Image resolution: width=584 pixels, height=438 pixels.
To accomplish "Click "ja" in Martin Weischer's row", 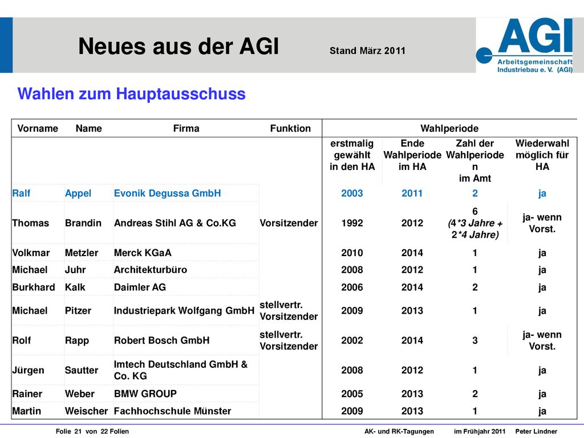I will pos(542,411).
